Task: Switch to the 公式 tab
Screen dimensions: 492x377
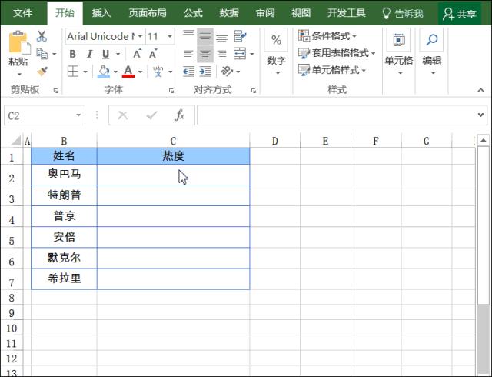Action: click(193, 13)
